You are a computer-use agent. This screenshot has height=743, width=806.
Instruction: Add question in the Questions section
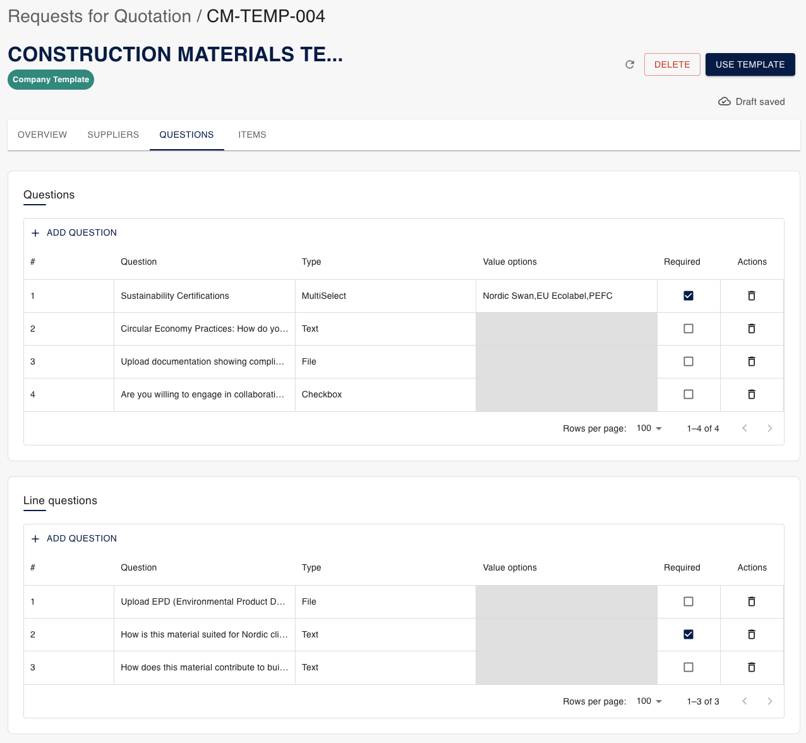click(74, 233)
